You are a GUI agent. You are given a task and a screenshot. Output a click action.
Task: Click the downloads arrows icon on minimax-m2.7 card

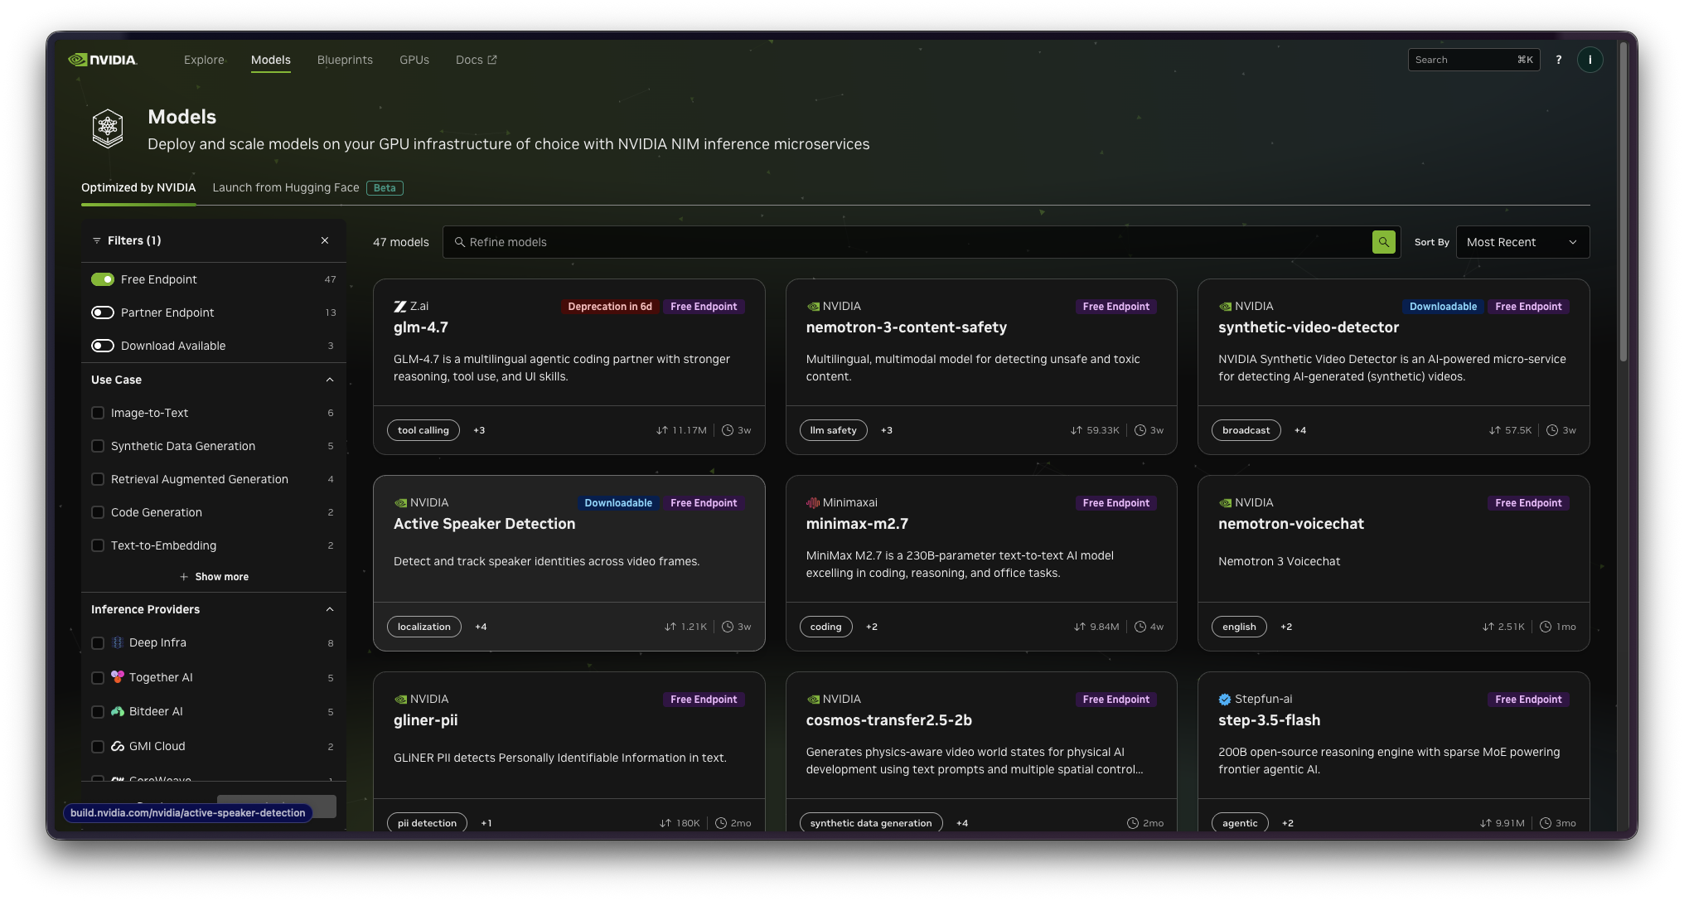click(x=1079, y=627)
